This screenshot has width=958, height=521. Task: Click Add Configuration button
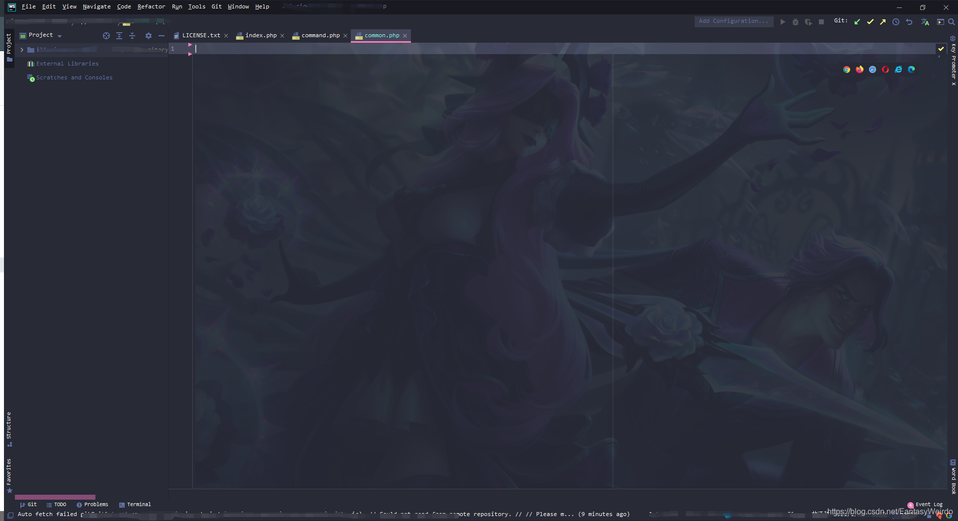(x=733, y=21)
